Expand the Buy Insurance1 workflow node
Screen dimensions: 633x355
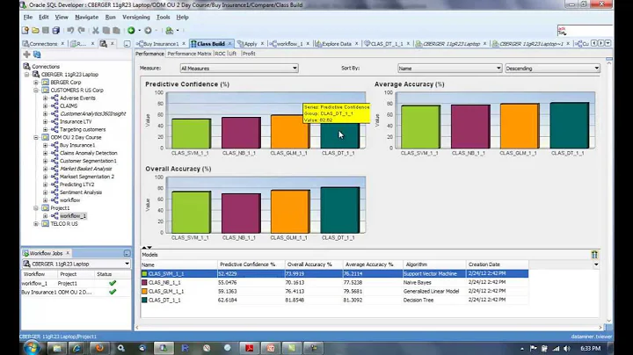point(45,145)
